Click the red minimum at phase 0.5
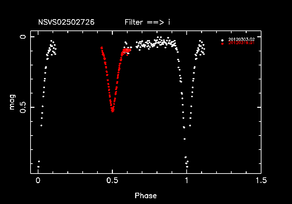This screenshot has height=204, width=292. [112, 110]
